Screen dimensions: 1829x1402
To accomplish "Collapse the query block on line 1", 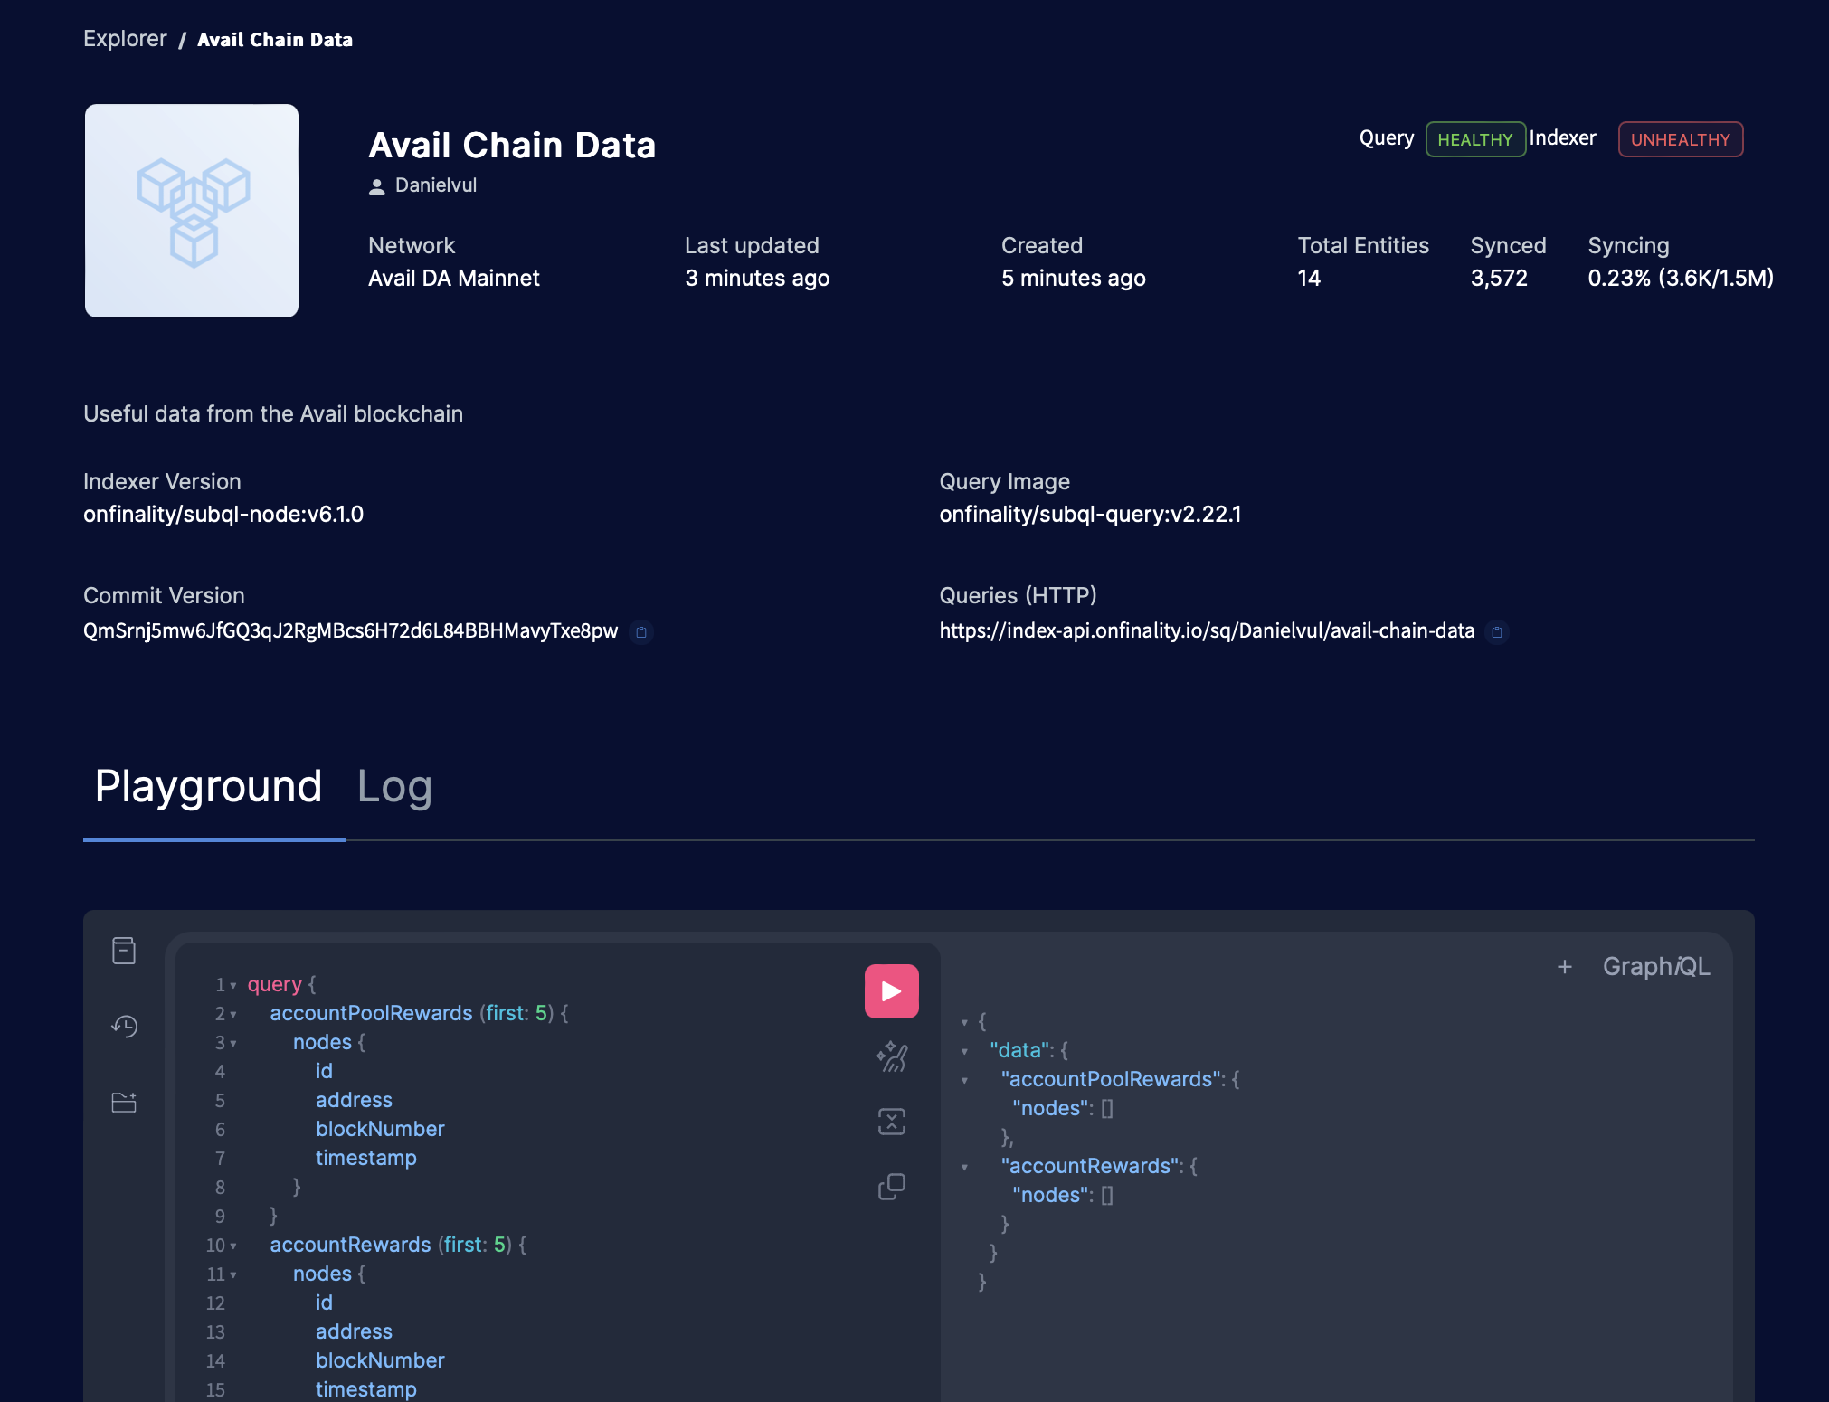I will coord(232,985).
